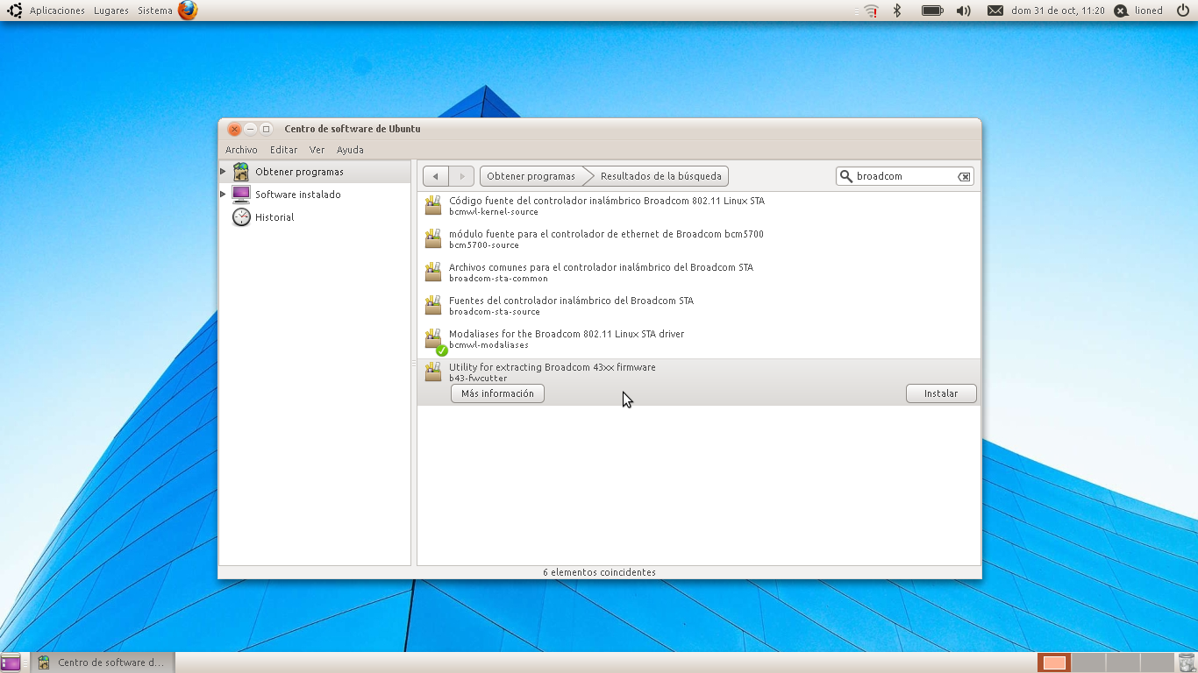Click the installed package icon for bcmwl-modaliases
Screen dimensions: 1198x673
(435, 341)
